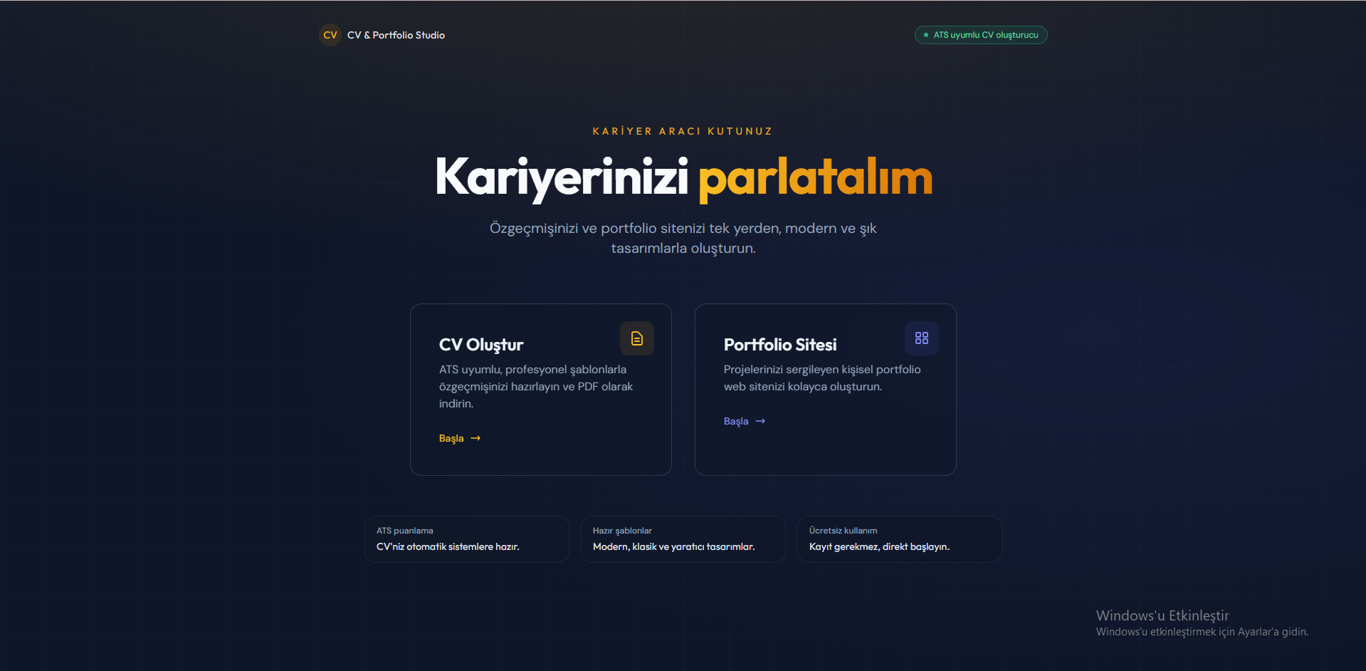Click the Kariyerinizi parlatalım headline
Image resolution: width=1366 pixels, height=671 pixels.
point(683,176)
